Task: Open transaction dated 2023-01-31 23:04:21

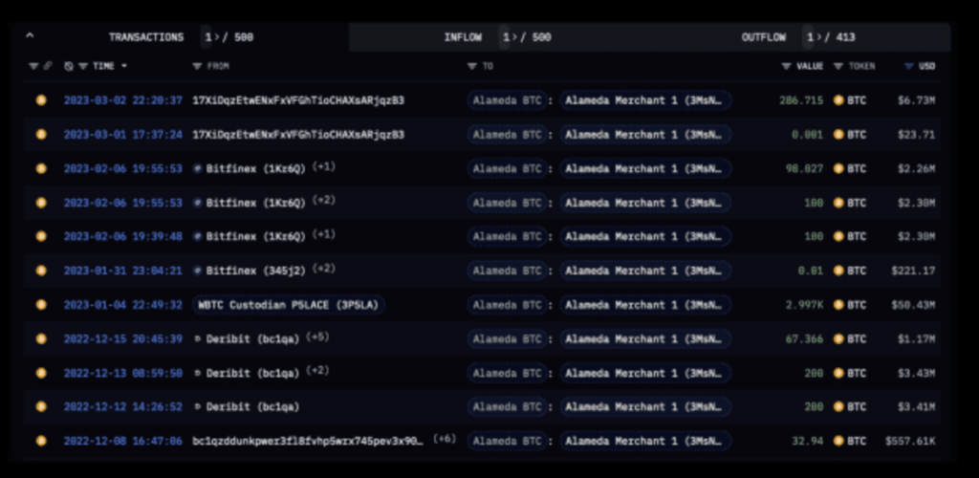Action: coord(122,271)
